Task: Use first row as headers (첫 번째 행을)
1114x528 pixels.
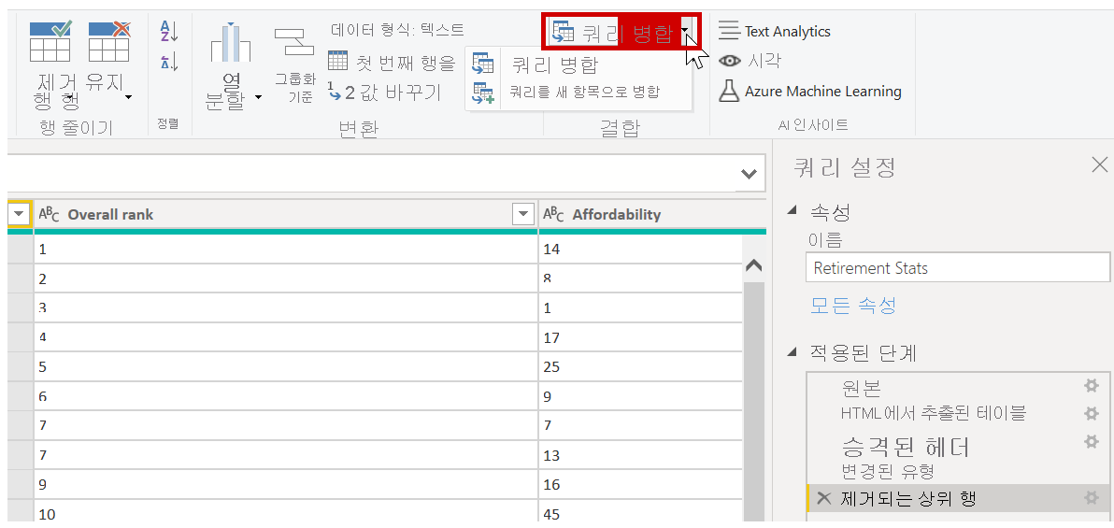Action: (392, 62)
